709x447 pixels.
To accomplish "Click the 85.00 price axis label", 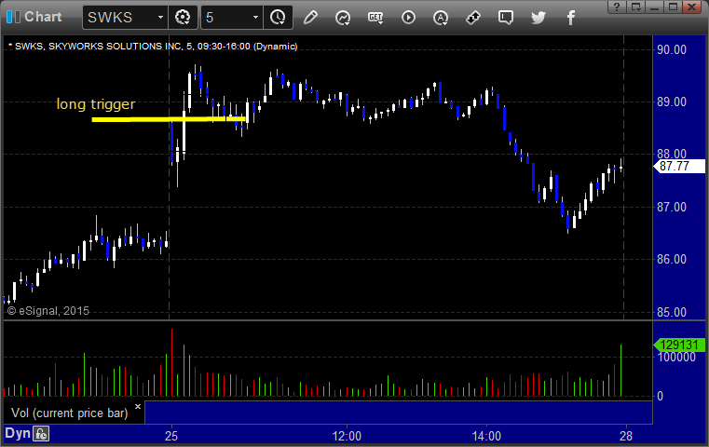I will point(672,312).
